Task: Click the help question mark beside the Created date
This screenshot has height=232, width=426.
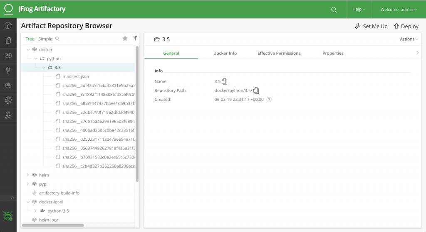Action: pyautogui.click(x=269, y=100)
